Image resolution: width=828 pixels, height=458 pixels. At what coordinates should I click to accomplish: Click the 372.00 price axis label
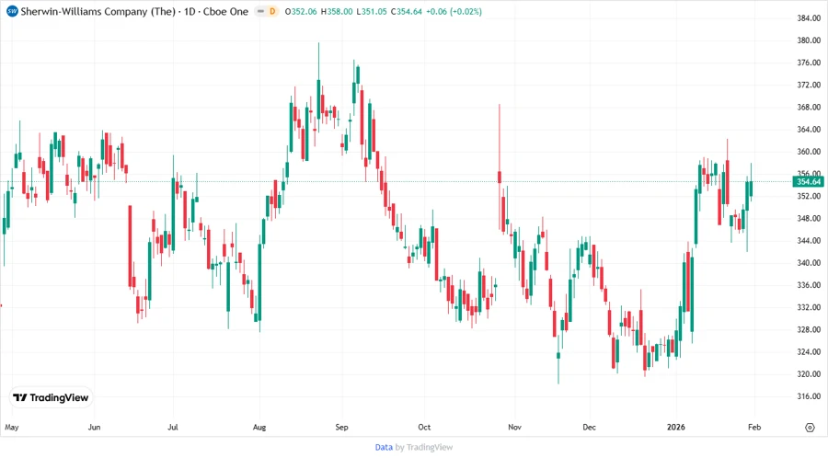coord(809,85)
